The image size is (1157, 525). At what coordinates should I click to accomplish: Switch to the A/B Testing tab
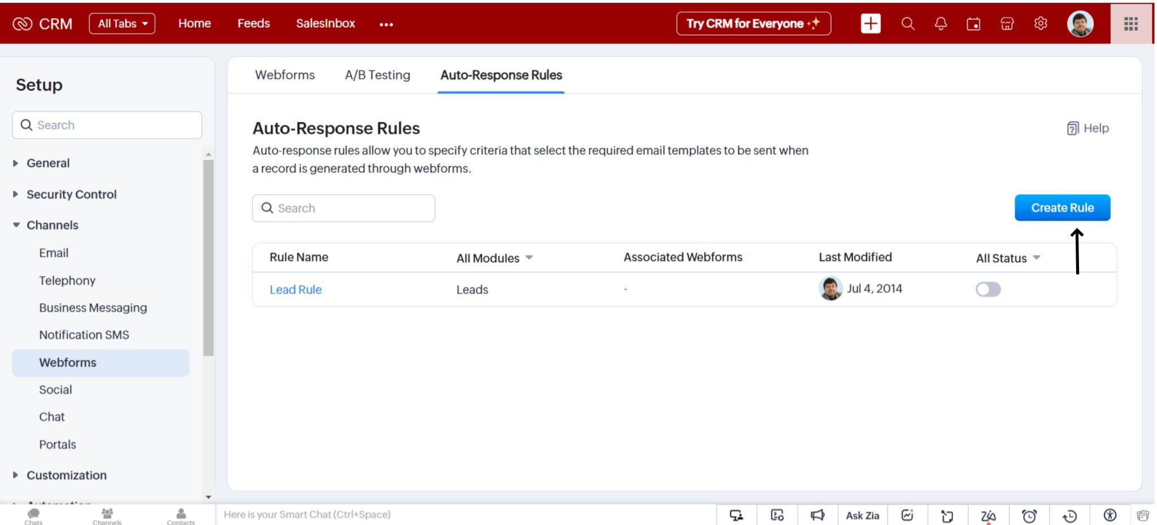[377, 75]
